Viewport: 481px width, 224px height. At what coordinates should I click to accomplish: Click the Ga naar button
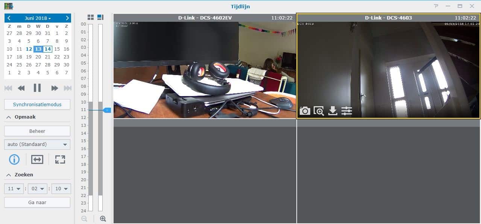click(37, 202)
